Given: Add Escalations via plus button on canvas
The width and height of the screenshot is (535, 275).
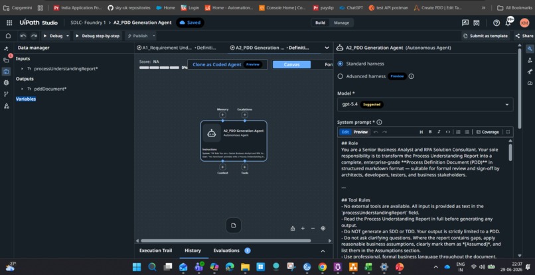Looking at the screenshot, I should (244, 115).
